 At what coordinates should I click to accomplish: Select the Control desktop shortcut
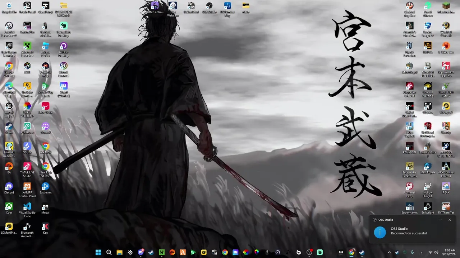pos(45,128)
